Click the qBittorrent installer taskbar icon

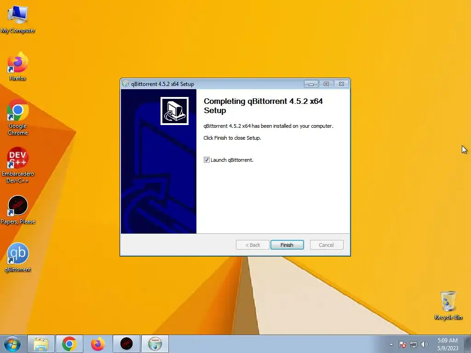click(x=155, y=344)
